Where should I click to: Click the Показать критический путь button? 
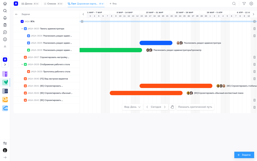pos(195,107)
